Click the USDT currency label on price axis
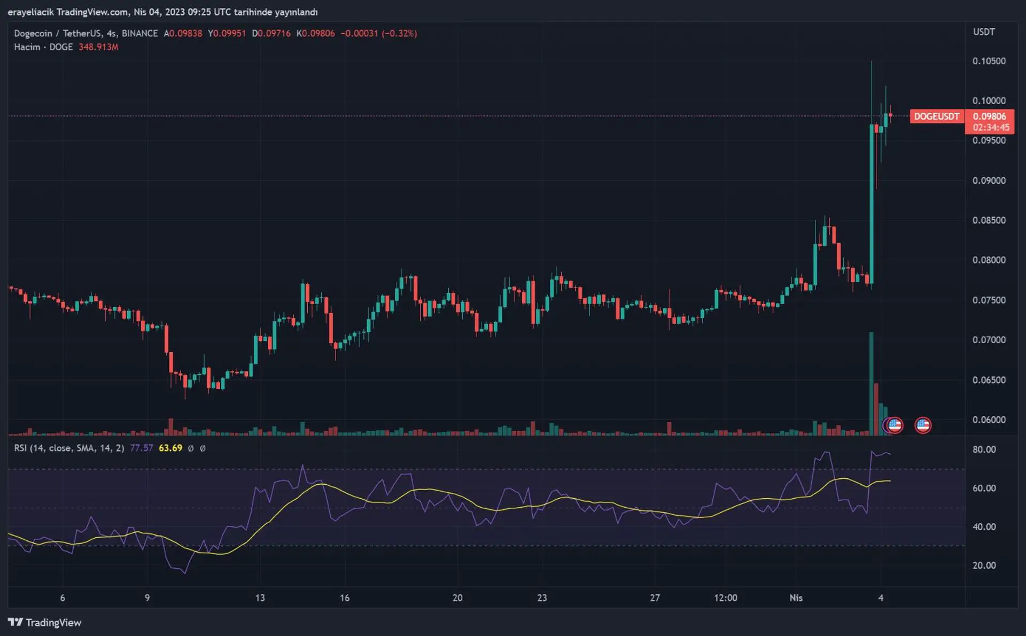 tap(984, 32)
